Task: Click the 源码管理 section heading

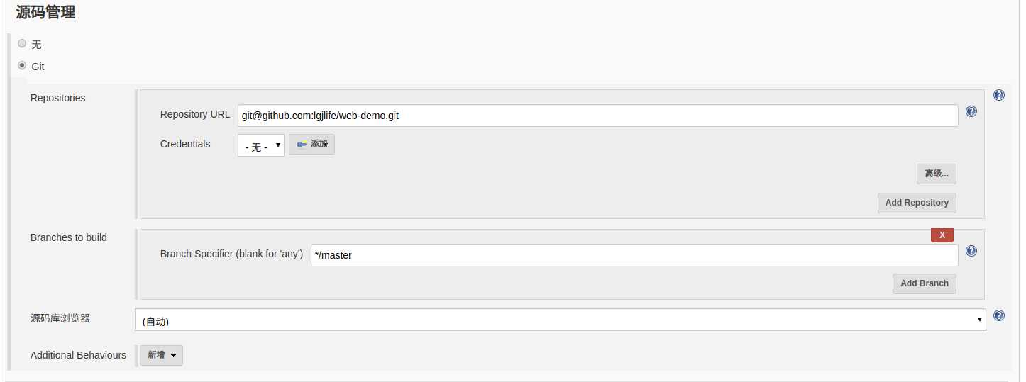Action: pyautogui.click(x=45, y=11)
